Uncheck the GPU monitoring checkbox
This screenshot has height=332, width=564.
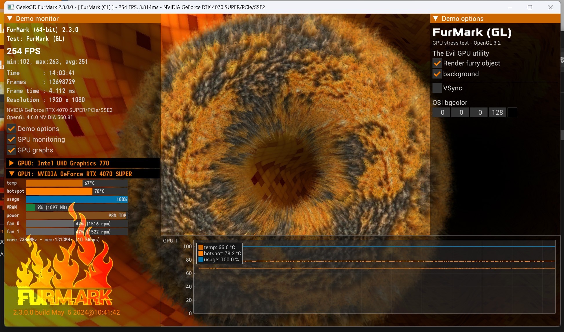[11, 139]
